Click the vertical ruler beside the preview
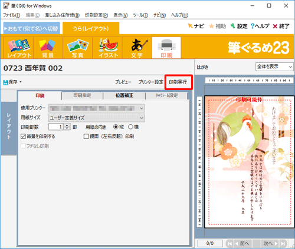This screenshot has height=249, width=295. point(199,162)
